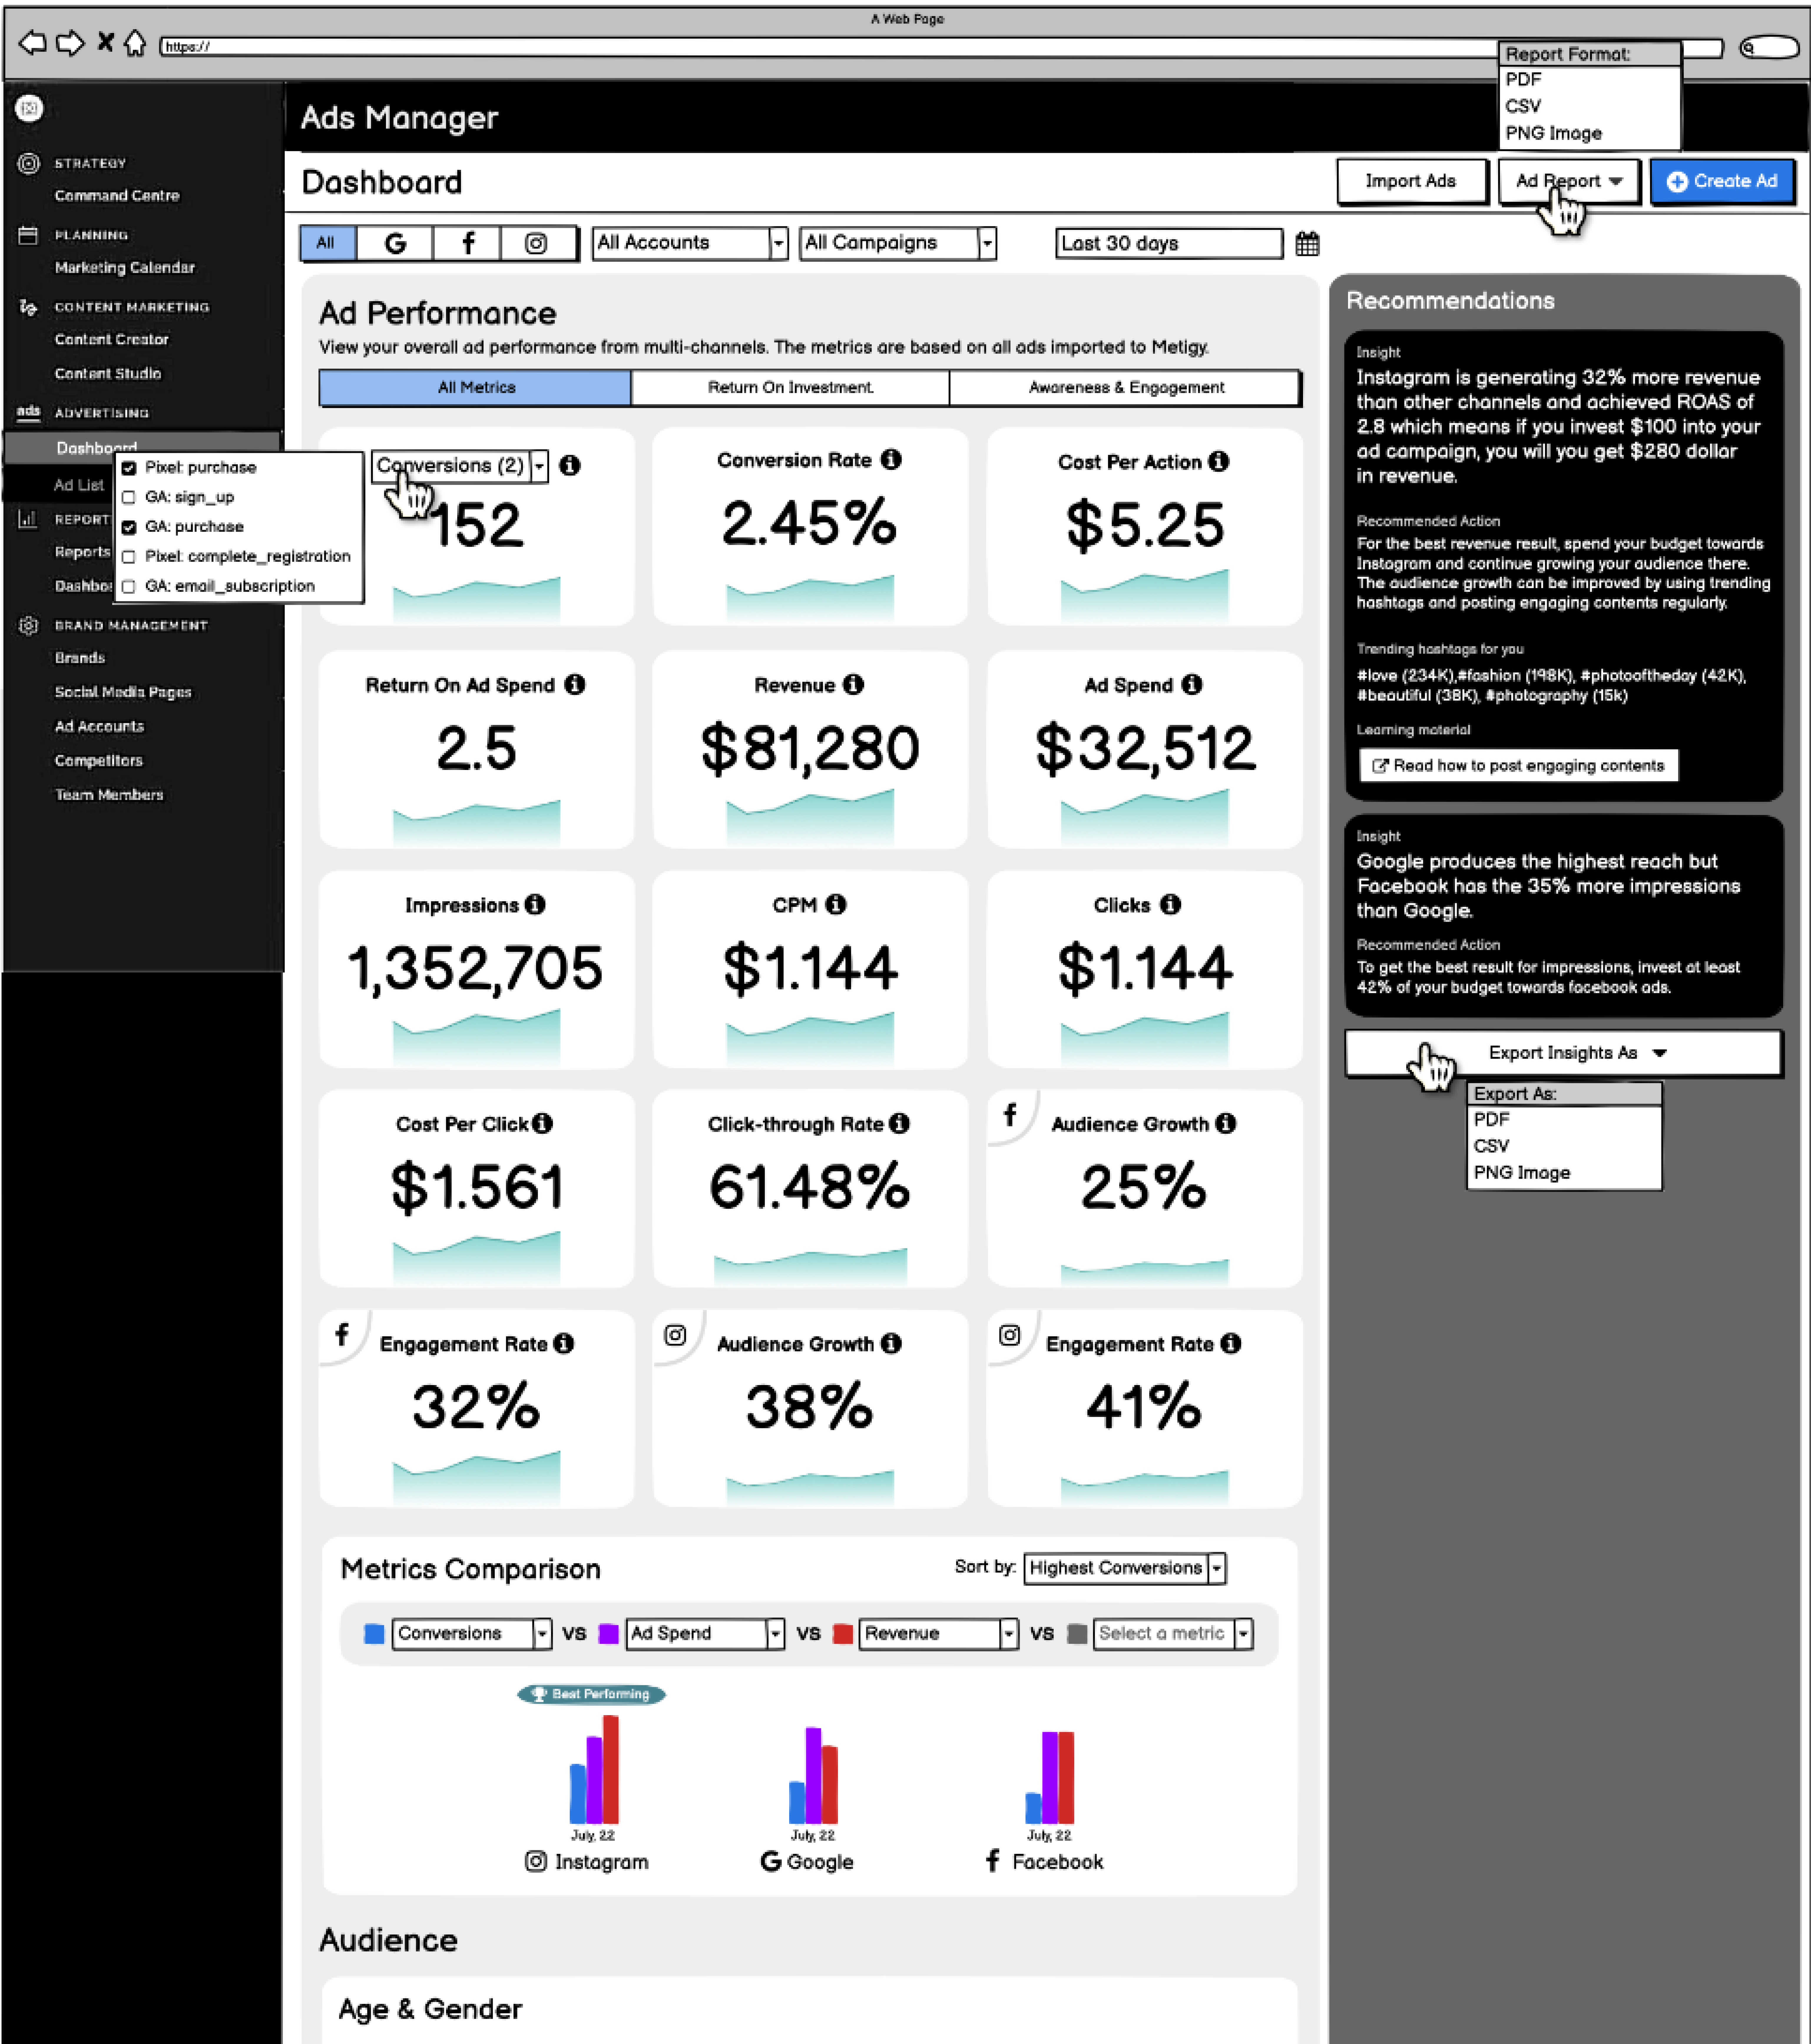Click info icon next to Conversions dropdown
Image resolution: width=1811 pixels, height=2044 pixels.
pyautogui.click(x=570, y=465)
